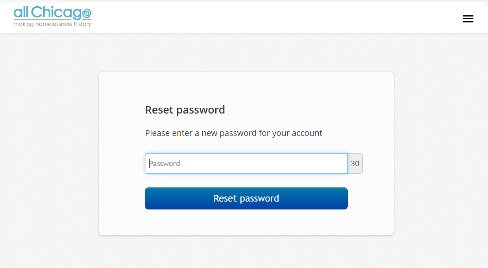Image resolution: width=488 pixels, height=268 pixels.
Task: Expand the site menu via three-line icon
Action: (x=468, y=18)
